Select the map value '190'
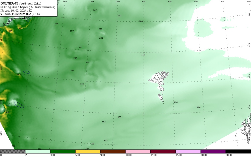The image size is (251, 157). pyautogui.click(x=92, y=144)
